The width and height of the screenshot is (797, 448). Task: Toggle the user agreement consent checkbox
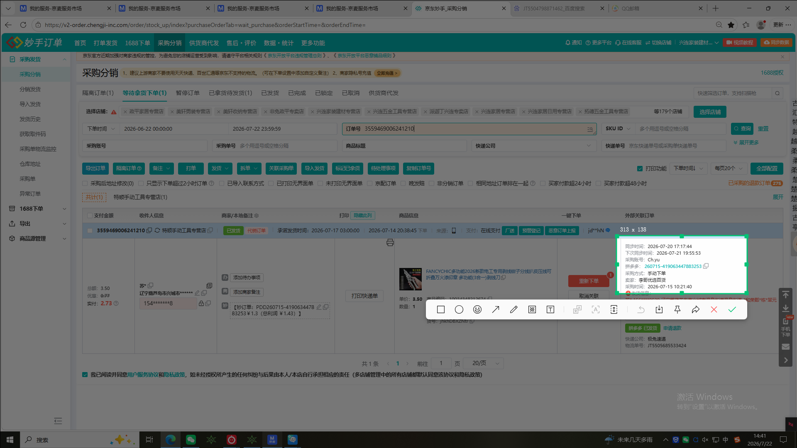[85, 375]
